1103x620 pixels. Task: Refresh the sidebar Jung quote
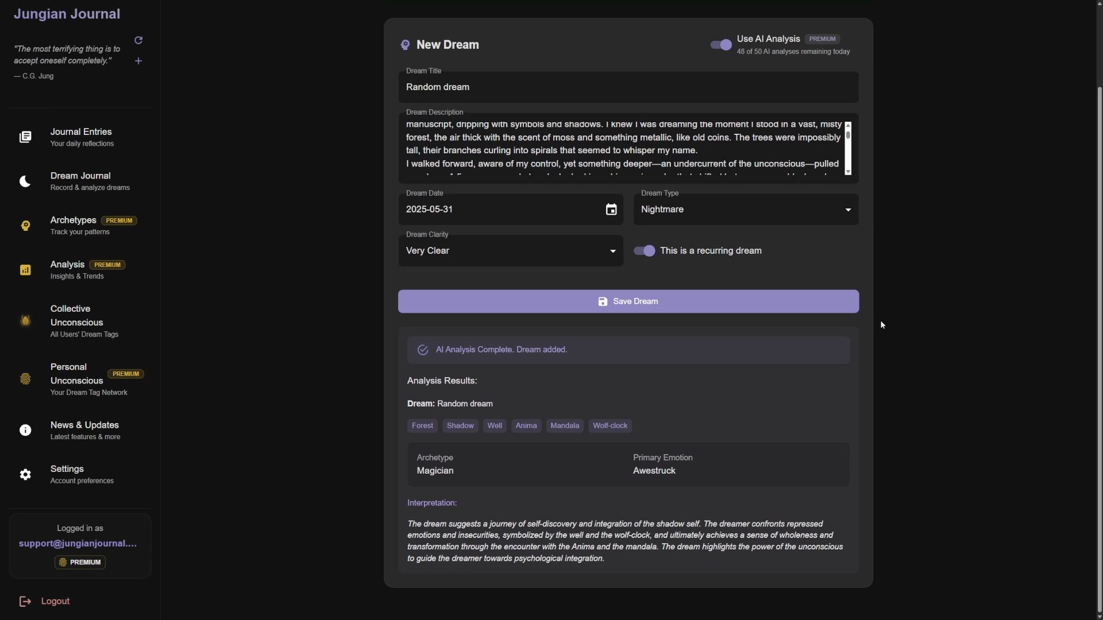pos(138,40)
